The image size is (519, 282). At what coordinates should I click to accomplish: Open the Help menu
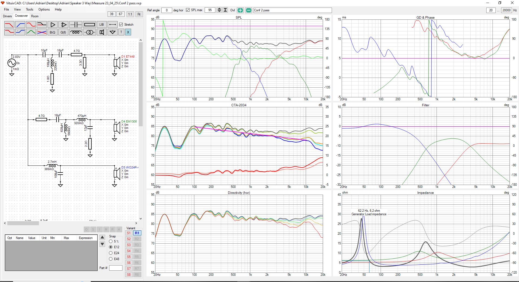(x=58, y=9)
